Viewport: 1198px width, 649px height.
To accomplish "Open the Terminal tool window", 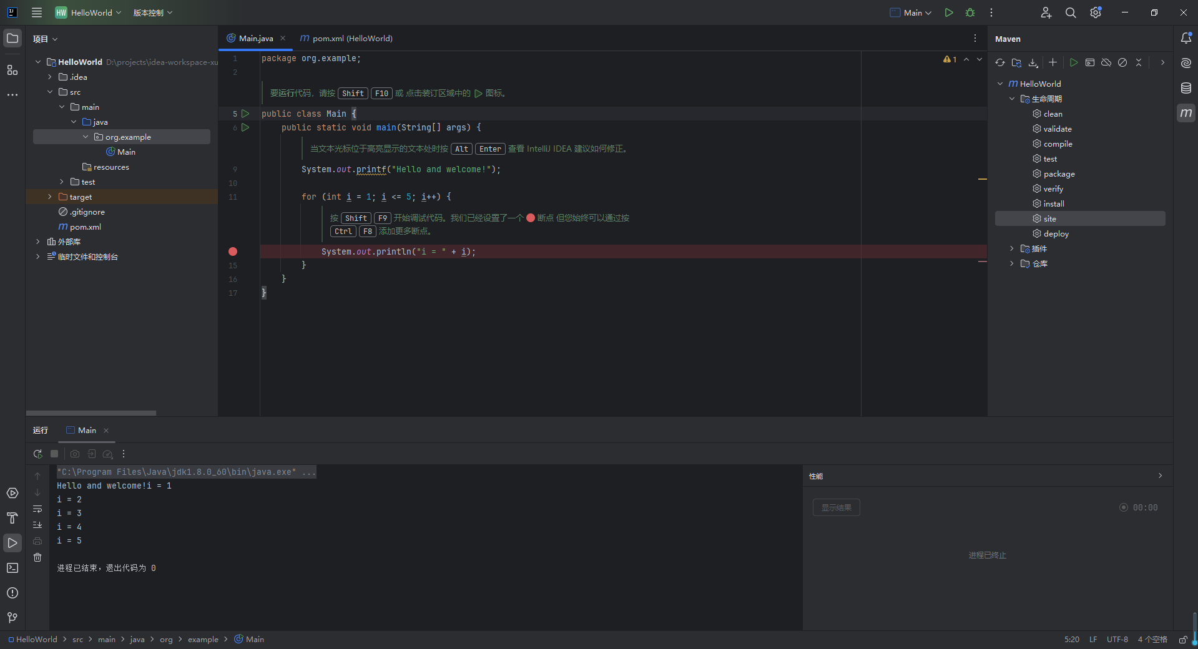I will [x=12, y=568].
